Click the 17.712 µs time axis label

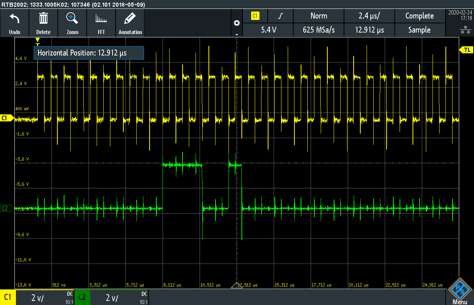pos(321,285)
